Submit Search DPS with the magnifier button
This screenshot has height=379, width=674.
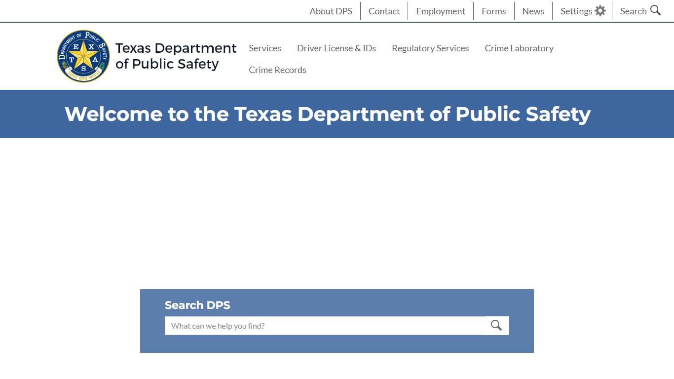(496, 326)
